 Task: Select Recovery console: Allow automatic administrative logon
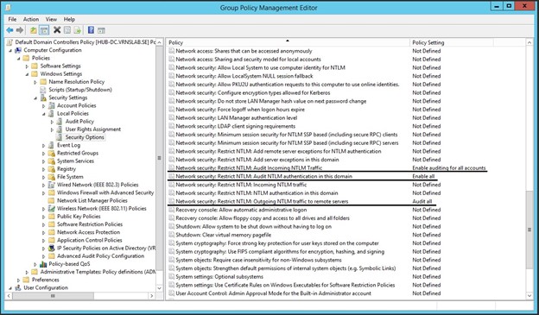coord(241,210)
